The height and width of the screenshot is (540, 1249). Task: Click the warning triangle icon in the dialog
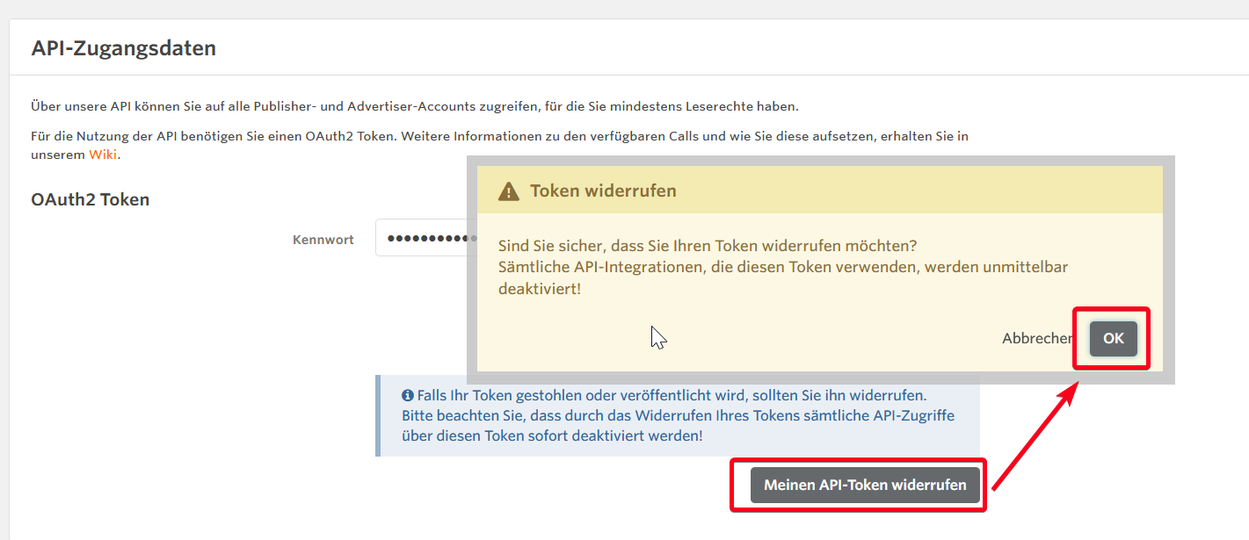click(508, 191)
